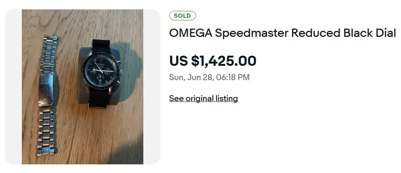Click the NATO strap below the watch case
The image size is (401, 173).
tap(99, 98)
